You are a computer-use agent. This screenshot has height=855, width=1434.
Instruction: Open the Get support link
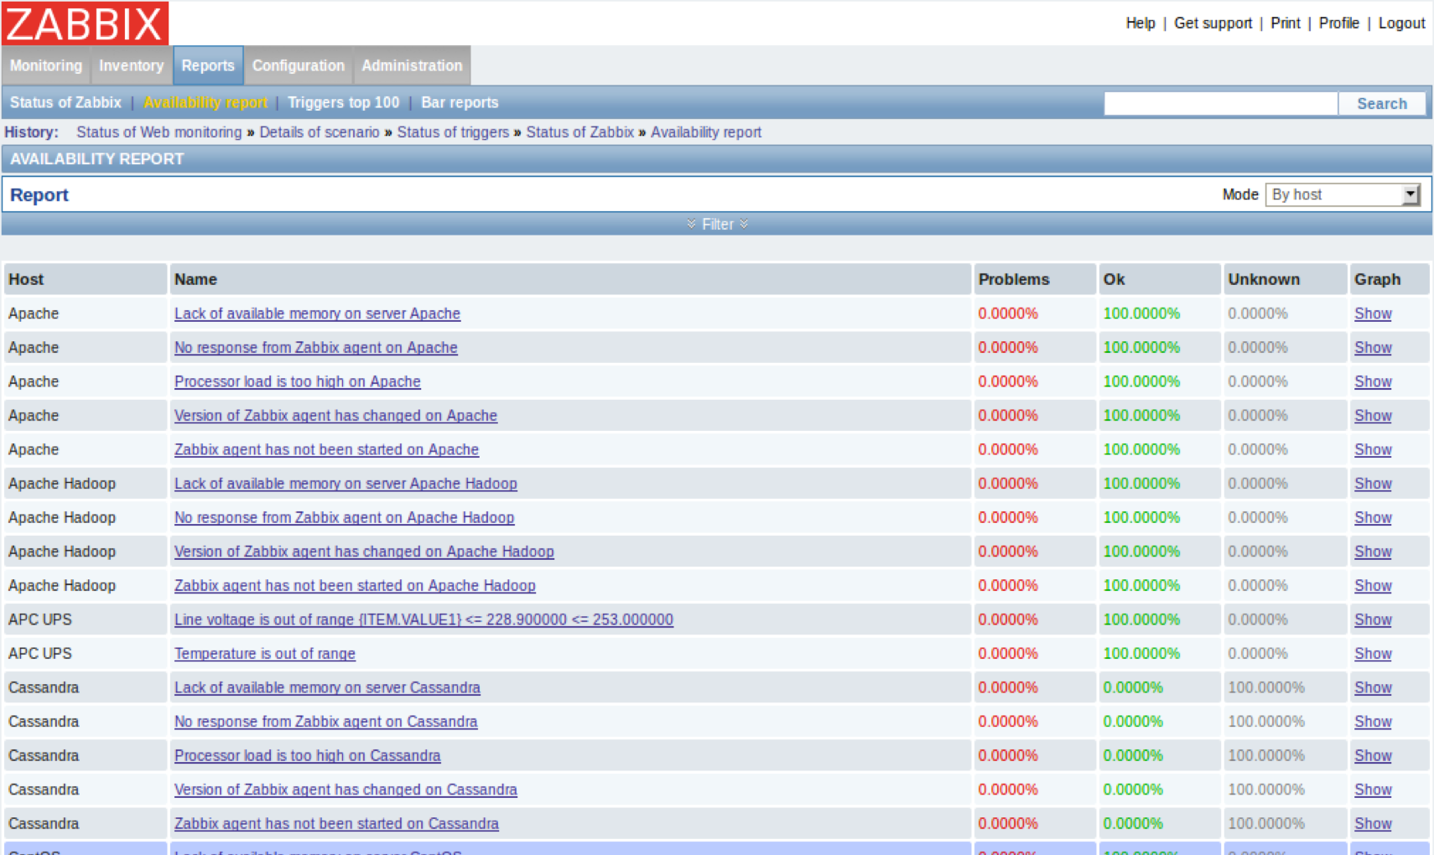click(x=1213, y=23)
